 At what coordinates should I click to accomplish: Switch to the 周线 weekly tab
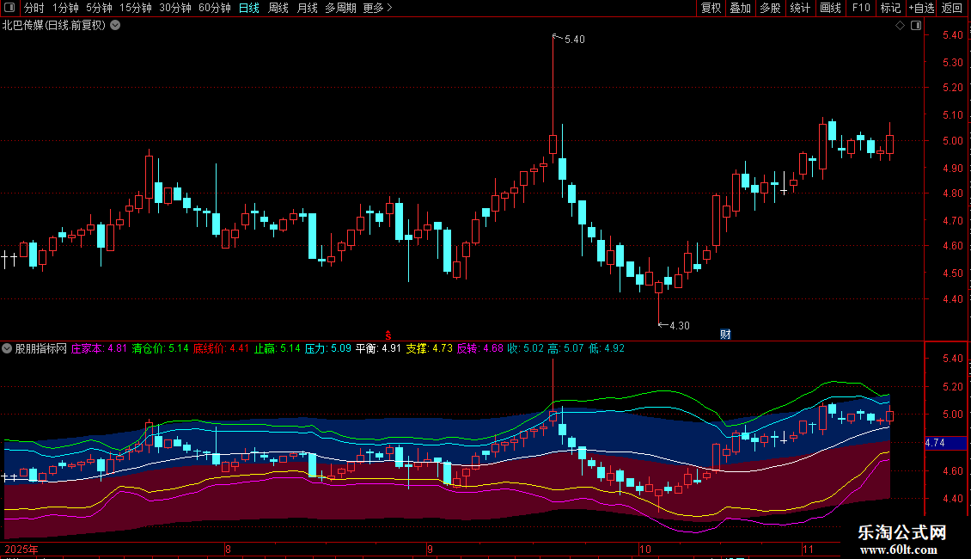(278, 9)
